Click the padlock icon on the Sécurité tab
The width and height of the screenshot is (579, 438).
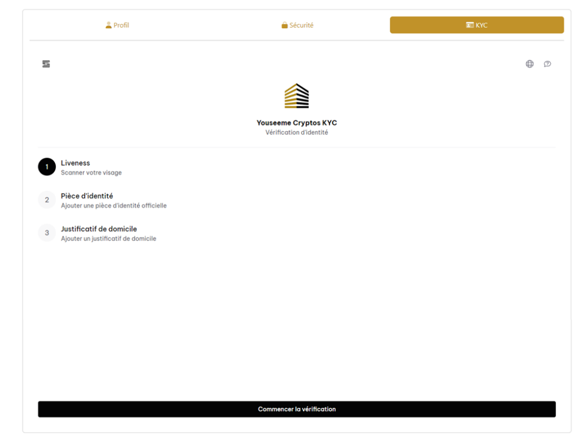point(284,25)
